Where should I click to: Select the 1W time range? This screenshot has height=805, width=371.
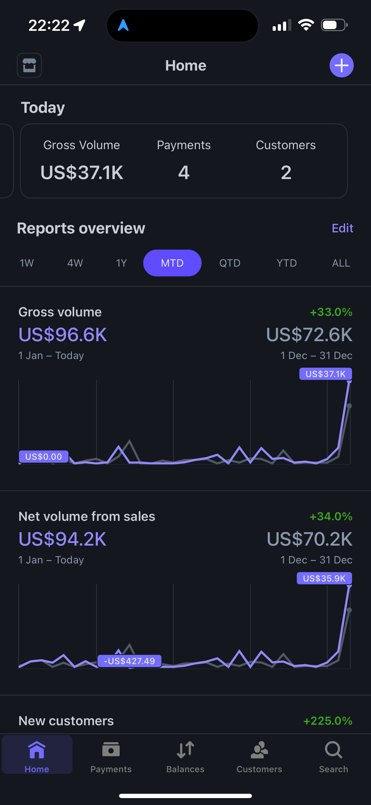26,263
